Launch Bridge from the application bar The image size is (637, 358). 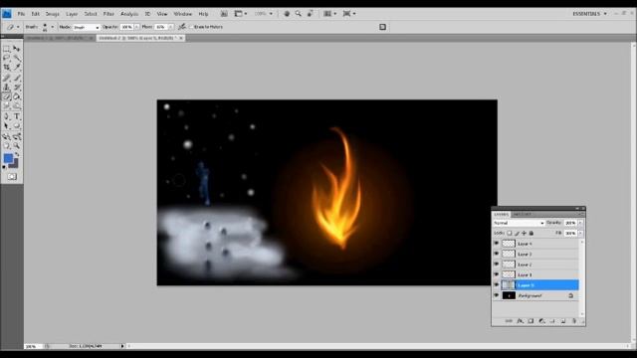coord(224,13)
